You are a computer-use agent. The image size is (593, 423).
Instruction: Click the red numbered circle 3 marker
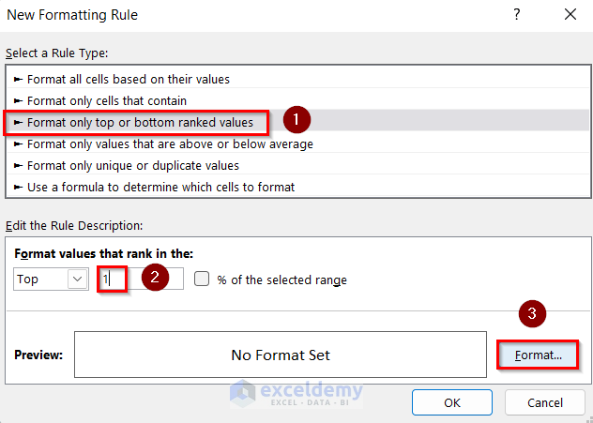(532, 315)
